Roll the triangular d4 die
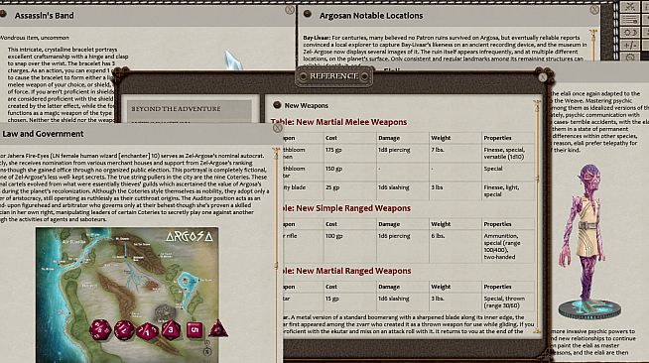649x363 pixels. pyautogui.click(x=217, y=329)
